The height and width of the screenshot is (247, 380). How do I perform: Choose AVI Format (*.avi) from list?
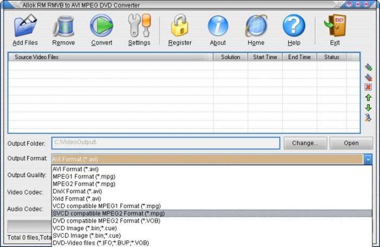click(x=212, y=169)
